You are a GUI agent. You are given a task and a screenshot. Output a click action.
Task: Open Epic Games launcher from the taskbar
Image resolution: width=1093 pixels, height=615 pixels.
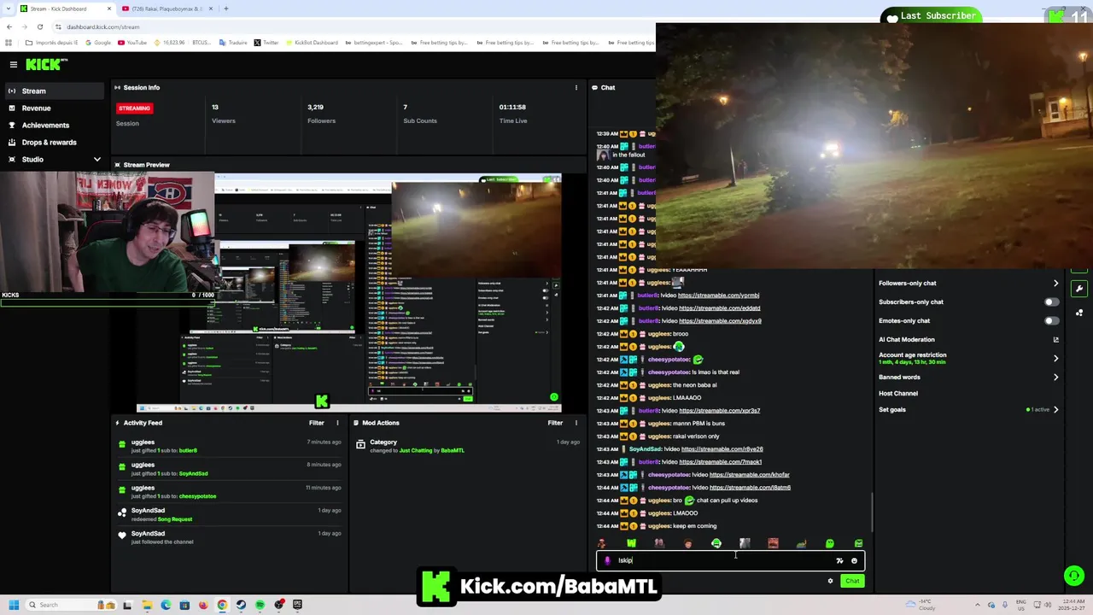pos(297,605)
